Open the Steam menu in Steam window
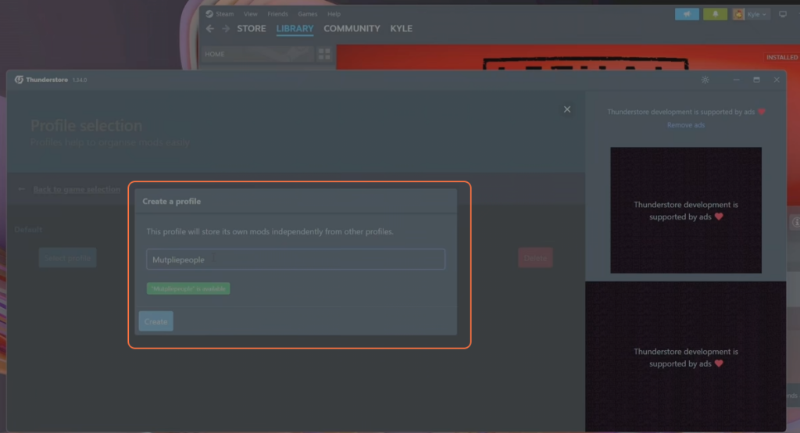 [224, 14]
